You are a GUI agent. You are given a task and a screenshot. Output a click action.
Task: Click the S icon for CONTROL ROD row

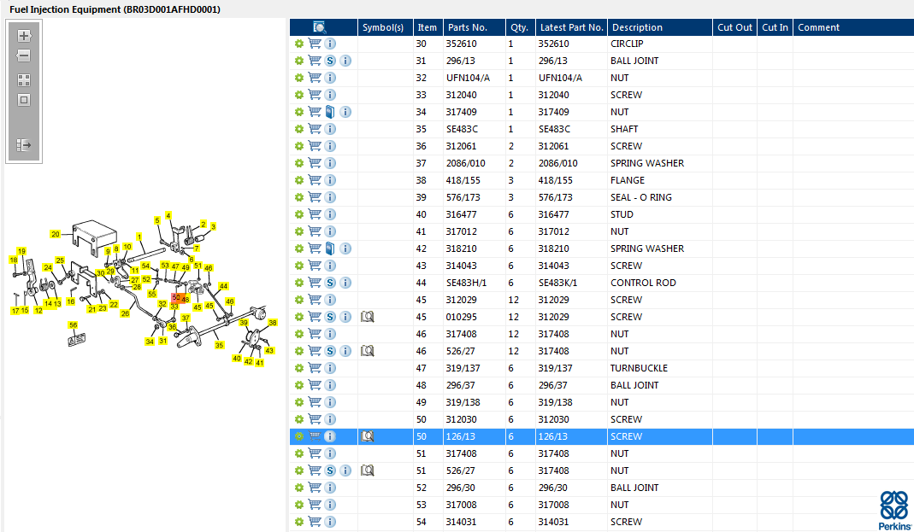tap(330, 283)
